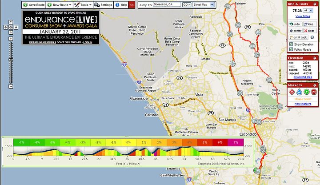Click the zoom slider handle
The width and height of the screenshot is (320, 185).
(x=11, y=60)
